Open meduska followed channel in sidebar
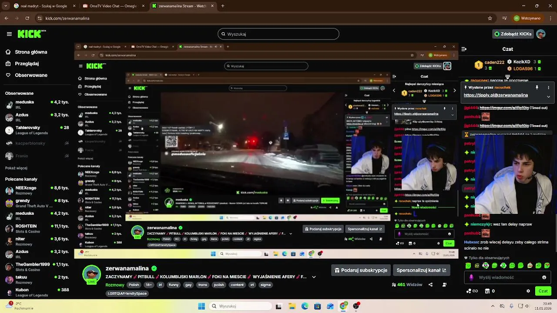The image size is (557, 313). [x=37, y=104]
